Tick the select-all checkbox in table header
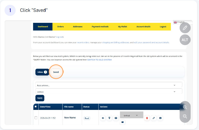 36,107
